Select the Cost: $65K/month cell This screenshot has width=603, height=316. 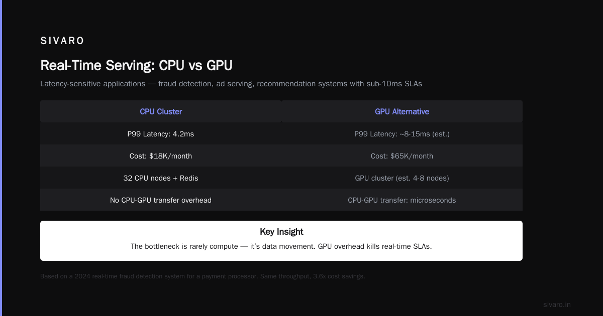point(402,156)
